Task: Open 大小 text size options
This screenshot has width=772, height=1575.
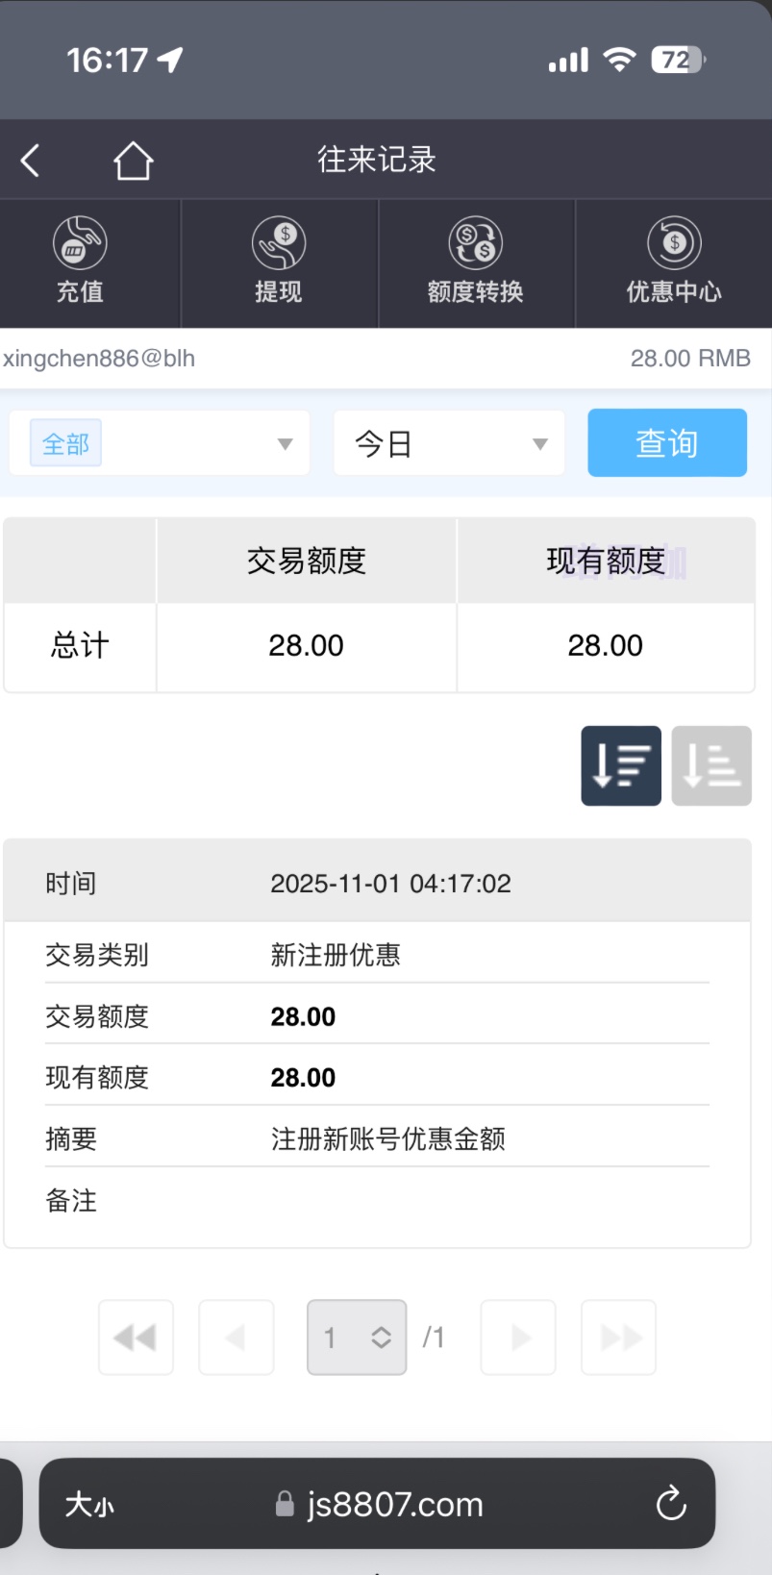Action: point(89,1504)
